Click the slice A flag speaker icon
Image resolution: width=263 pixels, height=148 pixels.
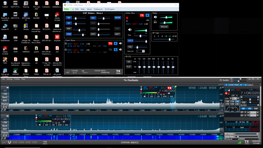click(x=145, y=96)
